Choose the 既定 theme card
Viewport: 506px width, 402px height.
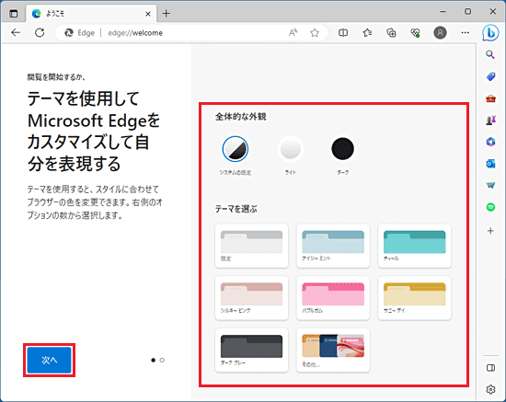tap(251, 246)
